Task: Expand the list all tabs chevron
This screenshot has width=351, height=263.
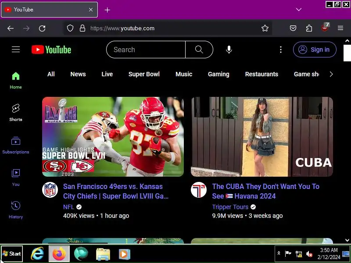Action: (299, 9)
